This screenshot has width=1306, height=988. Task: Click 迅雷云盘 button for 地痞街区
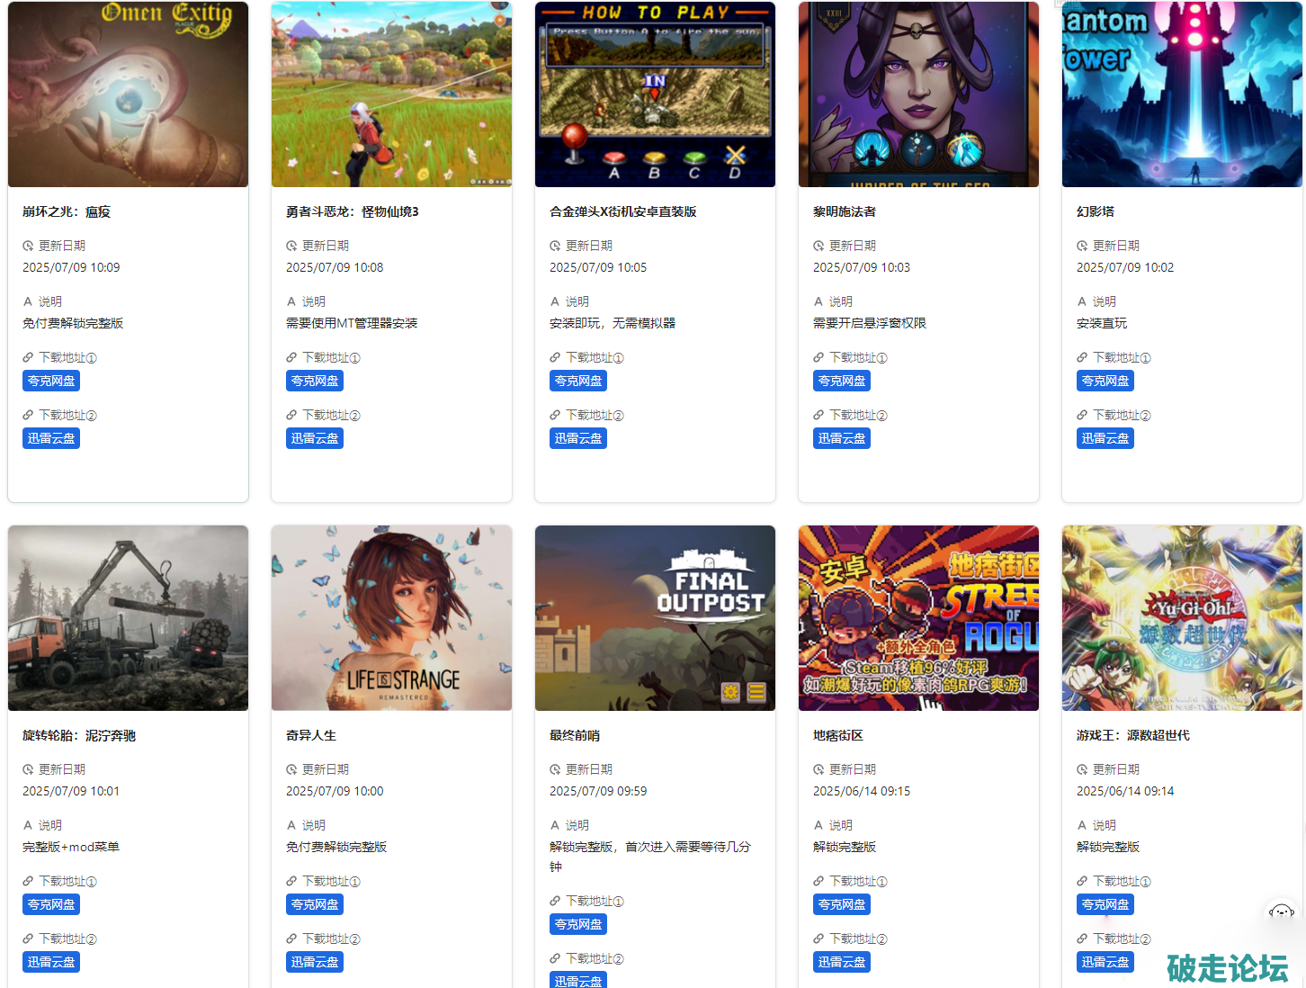click(x=842, y=962)
